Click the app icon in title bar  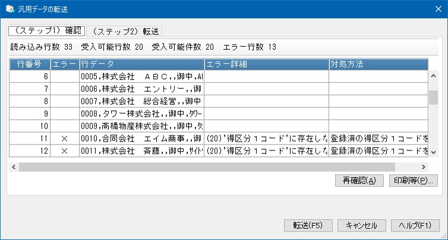pyautogui.click(x=10, y=9)
